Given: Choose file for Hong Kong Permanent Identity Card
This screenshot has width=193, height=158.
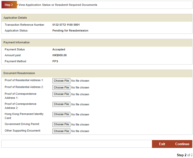Looking at the screenshot, I should click(x=61, y=114).
